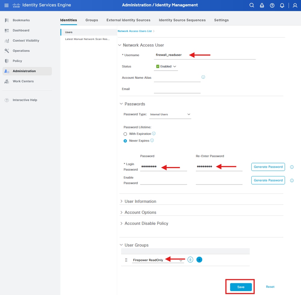Collapse the Network Access User section
This screenshot has height=295, width=301.
coord(120,45)
